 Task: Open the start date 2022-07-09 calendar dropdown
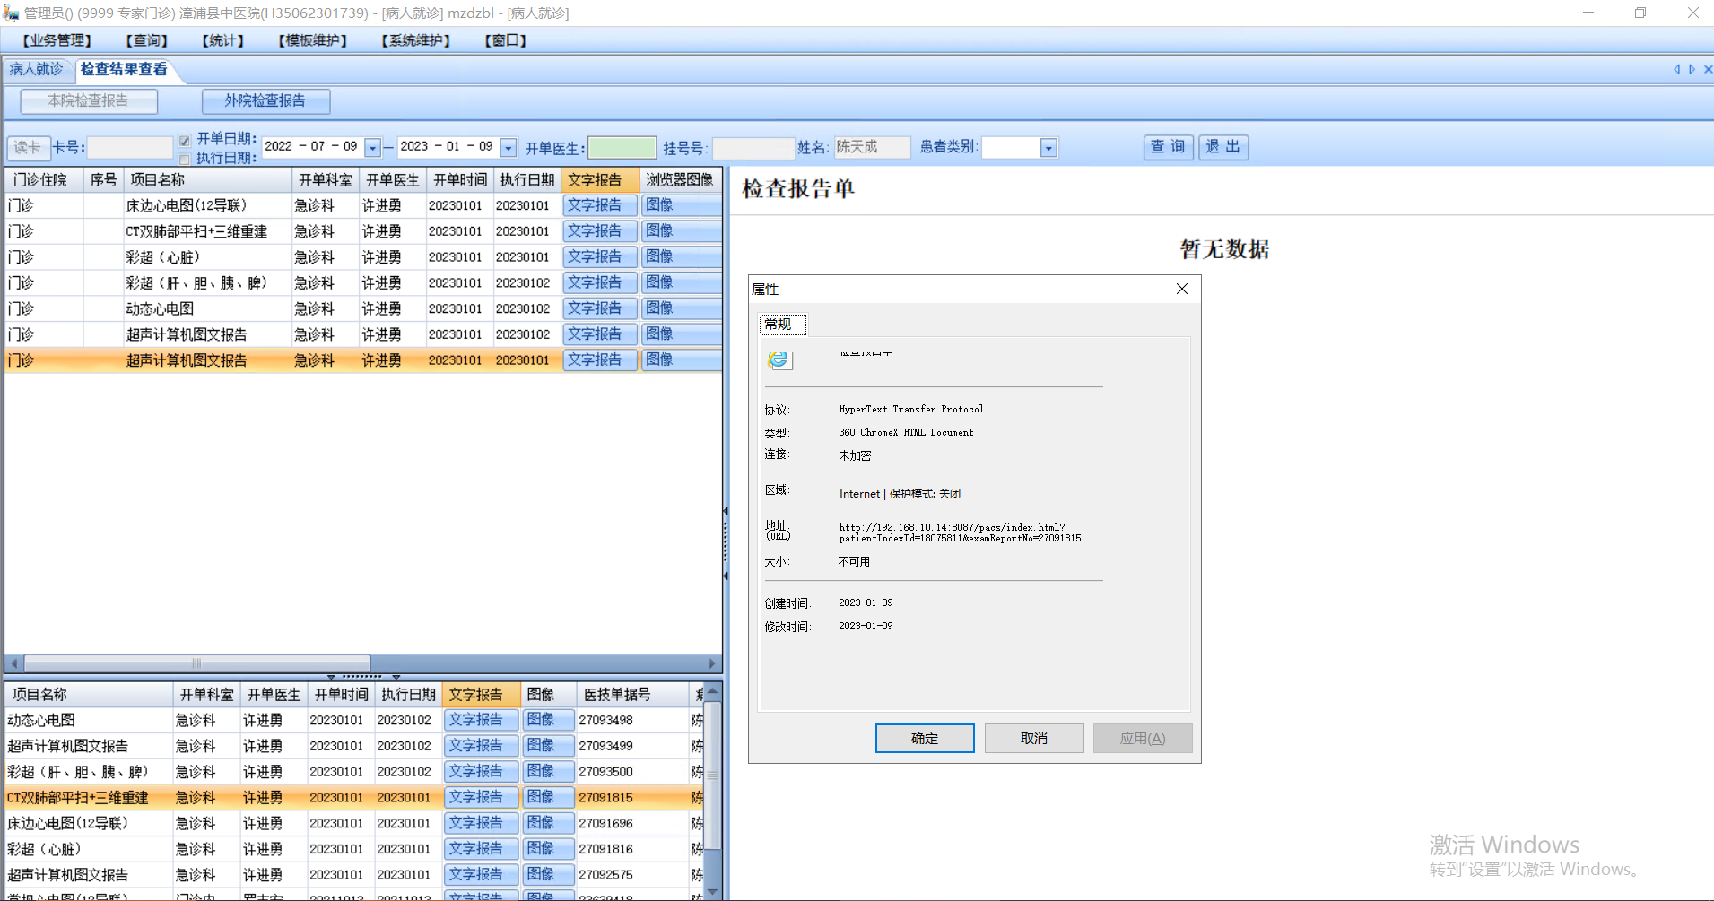click(373, 147)
